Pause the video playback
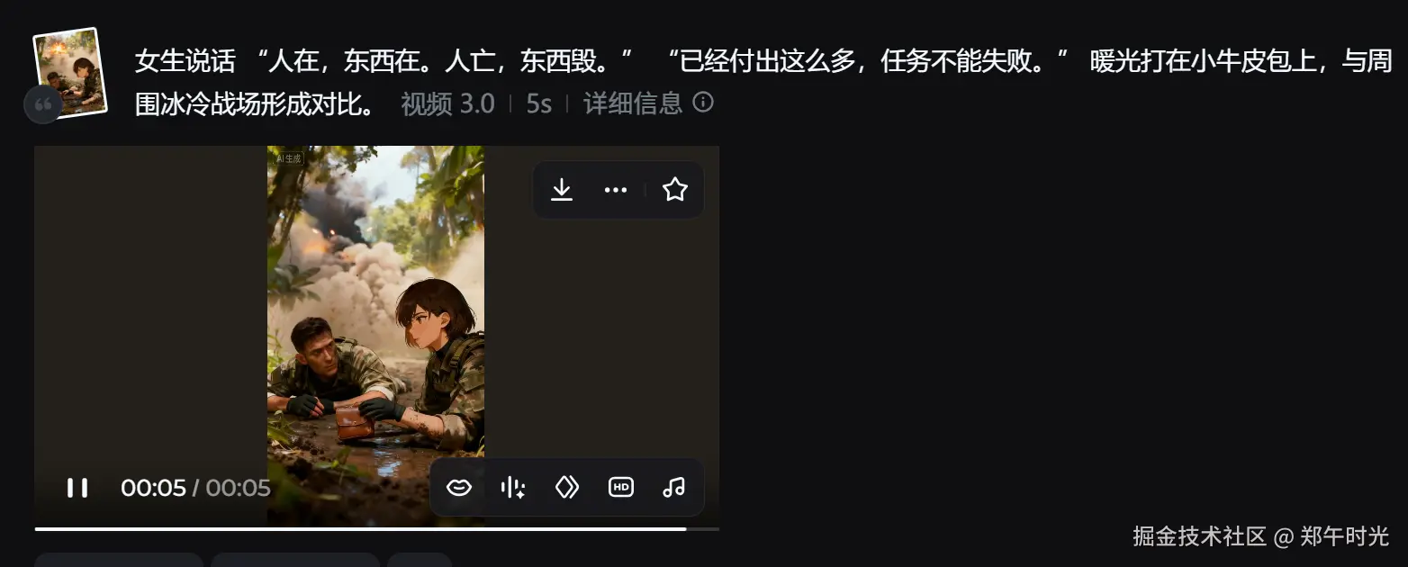1408x567 pixels. click(77, 488)
